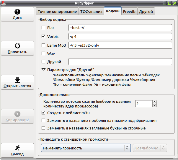Collapse the Параметры для "Другой" expander
The width and height of the screenshot is (178, 160).
click(44, 70)
